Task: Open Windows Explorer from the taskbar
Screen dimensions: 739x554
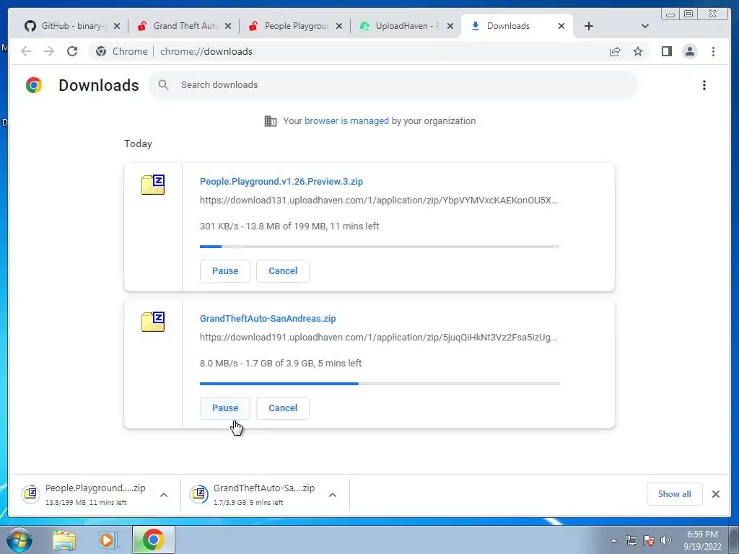Action: pyautogui.click(x=64, y=540)
